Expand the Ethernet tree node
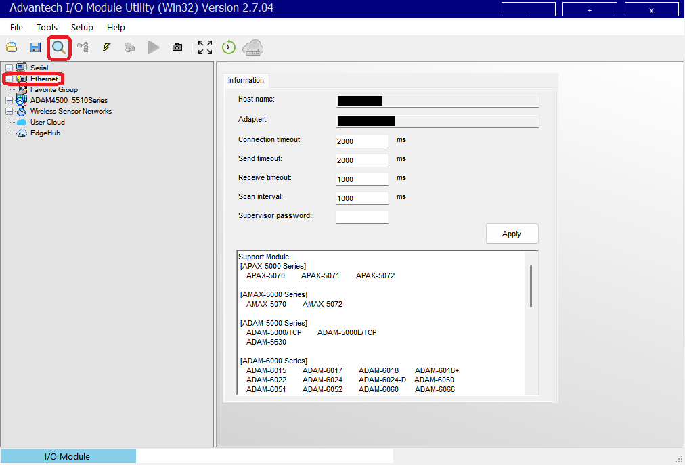This screenshot has height=465, width=685. click(9, 79)
